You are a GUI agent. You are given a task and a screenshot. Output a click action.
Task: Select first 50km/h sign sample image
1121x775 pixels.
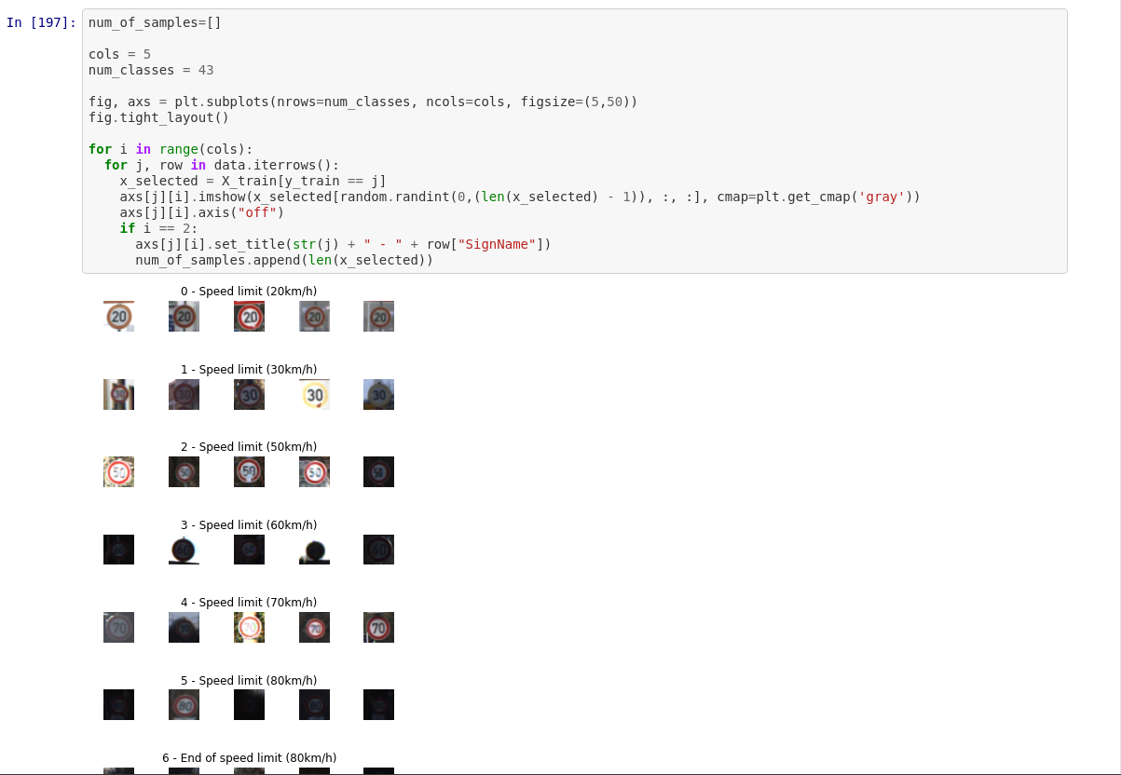118,472
